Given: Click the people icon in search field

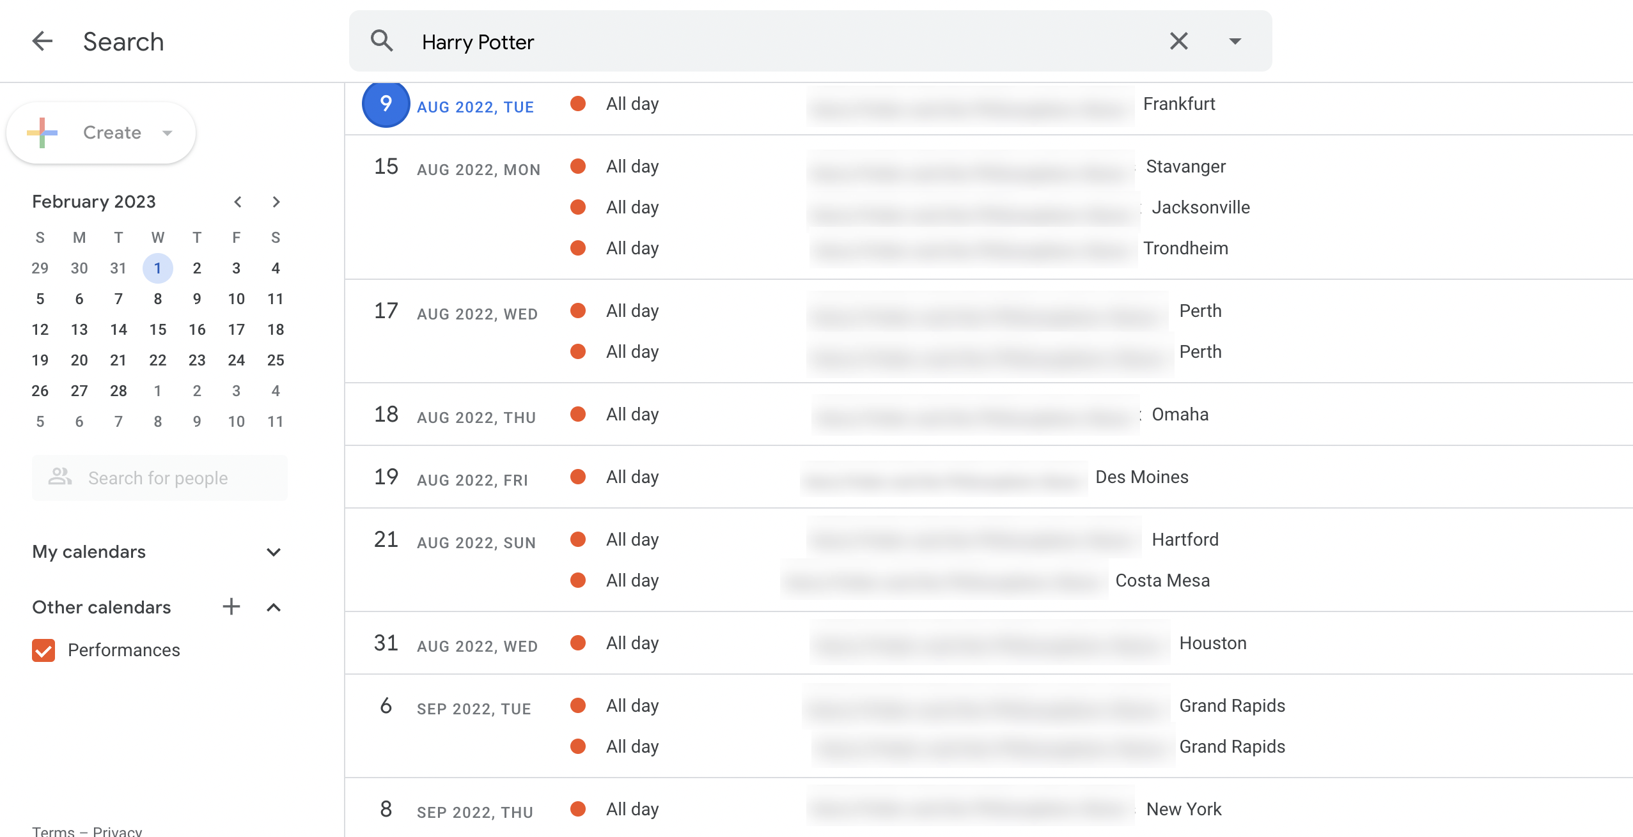Looking at the screenshot, I should (x=60, y=477).
